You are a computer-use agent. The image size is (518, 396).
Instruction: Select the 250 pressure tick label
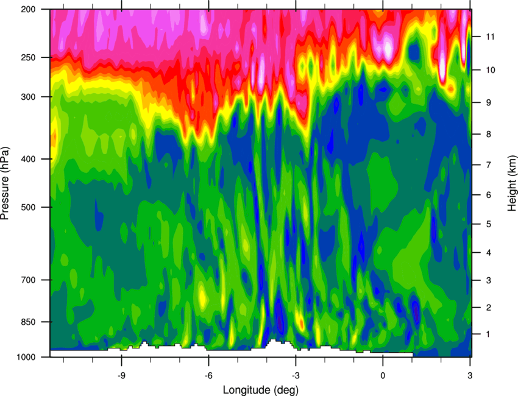(28, 57)
